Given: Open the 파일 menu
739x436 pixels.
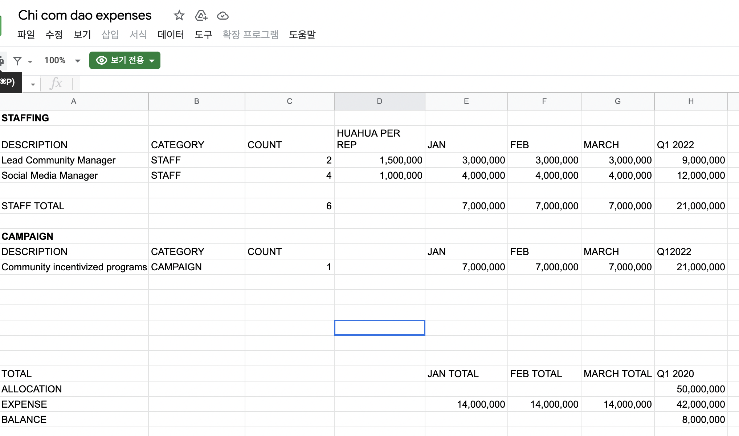Looking at the screenshot, I should pyautogui.click(x=26, y=35).
